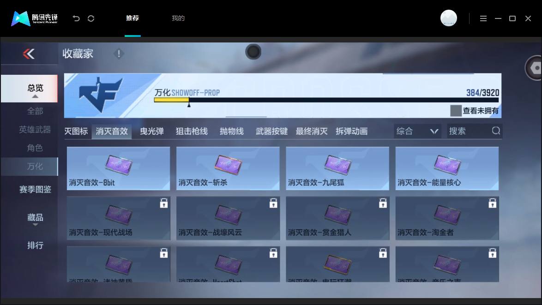Click the 384/3920 progress count

pos(482,93)
